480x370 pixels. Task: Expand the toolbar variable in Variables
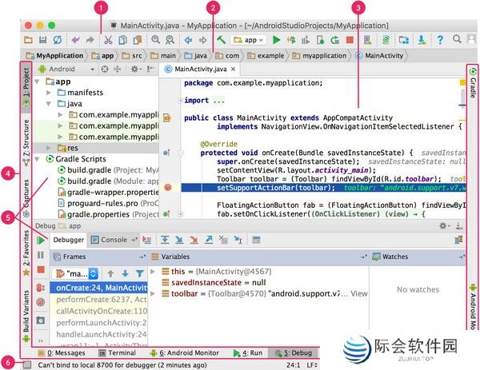[153, 293]
